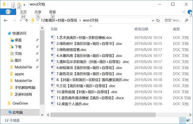Click the pin icon next to 文档

(37, 53)
